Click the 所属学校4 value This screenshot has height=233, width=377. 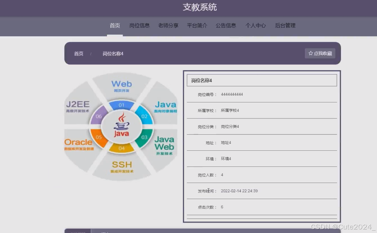tap(230, 111)
